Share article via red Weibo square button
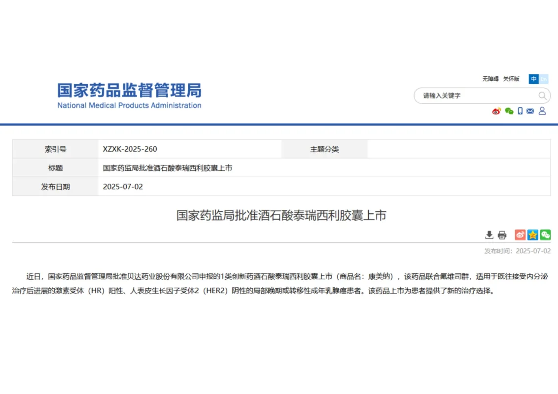Image resolution: width=558 pixels, height=394 pixels. (520, 235)
